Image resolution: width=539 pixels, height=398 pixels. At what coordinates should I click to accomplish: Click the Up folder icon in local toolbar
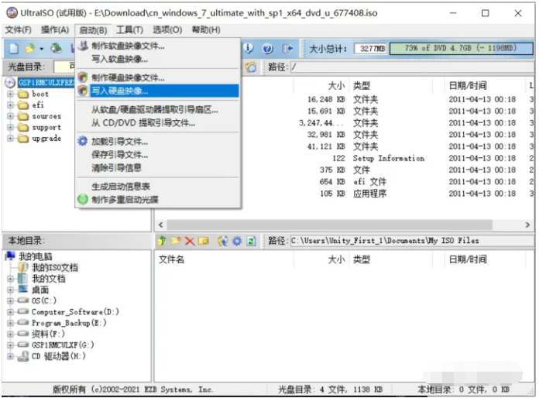pyautogui.click(x=162, y=241)
